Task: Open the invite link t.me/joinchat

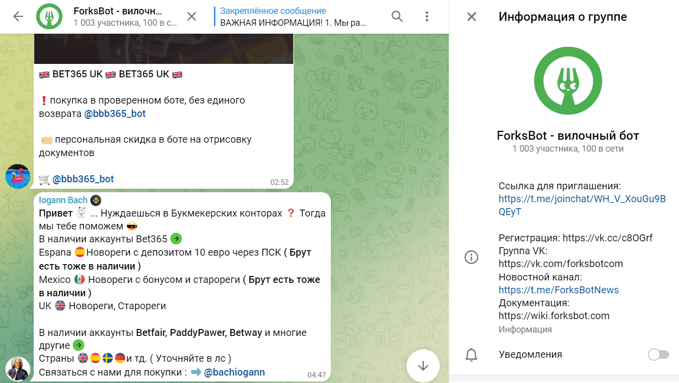Action: tap(582, 206)
